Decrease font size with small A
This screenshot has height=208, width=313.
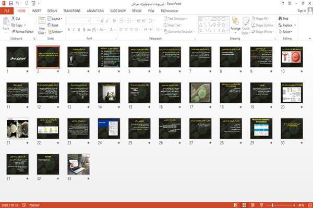tap(107, 21)
